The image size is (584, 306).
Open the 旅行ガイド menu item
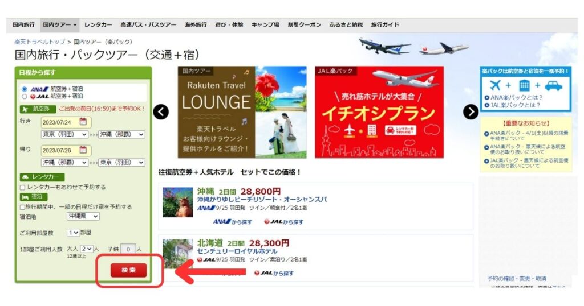pos(385,25)
